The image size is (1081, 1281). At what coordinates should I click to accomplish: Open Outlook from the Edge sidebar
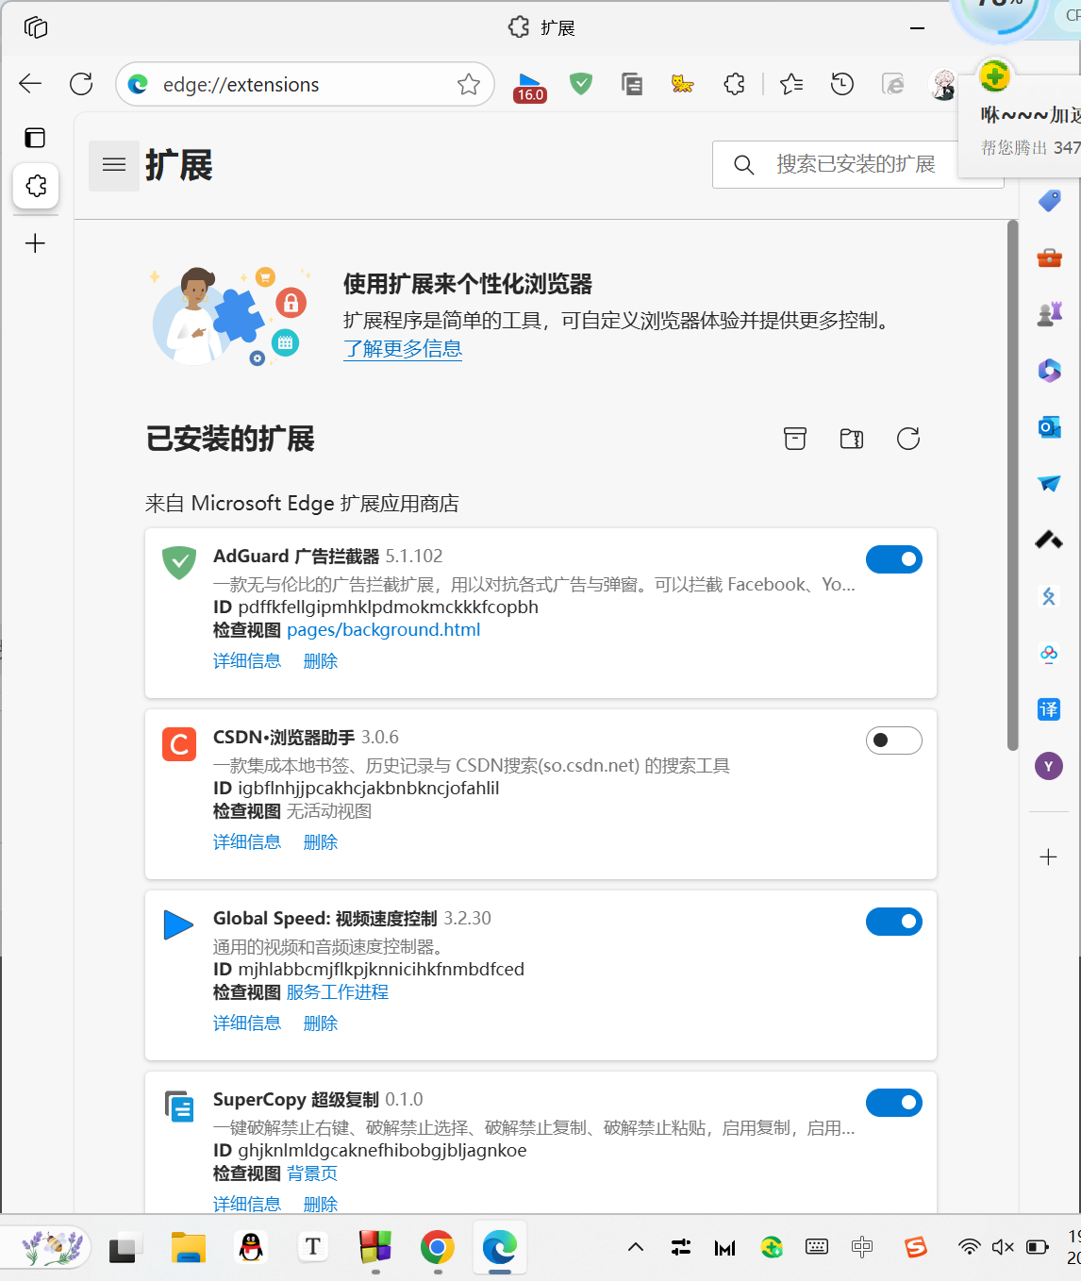1049,427
